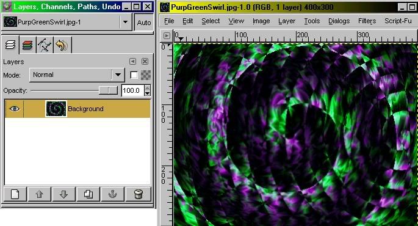Raise the layer with up arrow
Viewport: 418px width, 226px height.
40,194
